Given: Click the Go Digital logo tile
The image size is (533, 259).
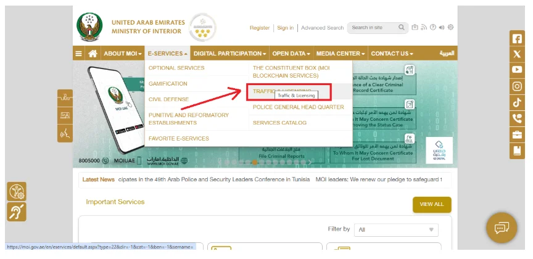Looking at the screenshot, I should coord(439,150).
